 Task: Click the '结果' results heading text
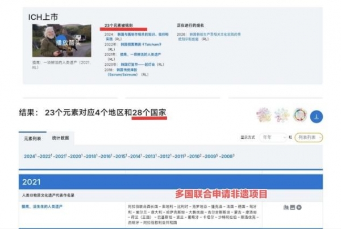point(93,113)
